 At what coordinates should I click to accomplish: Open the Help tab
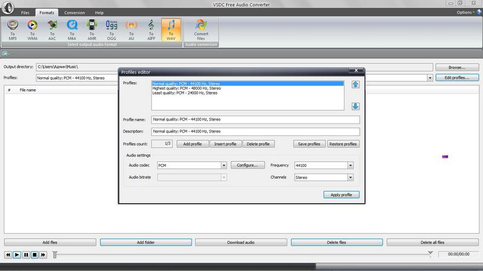point(99,13)
